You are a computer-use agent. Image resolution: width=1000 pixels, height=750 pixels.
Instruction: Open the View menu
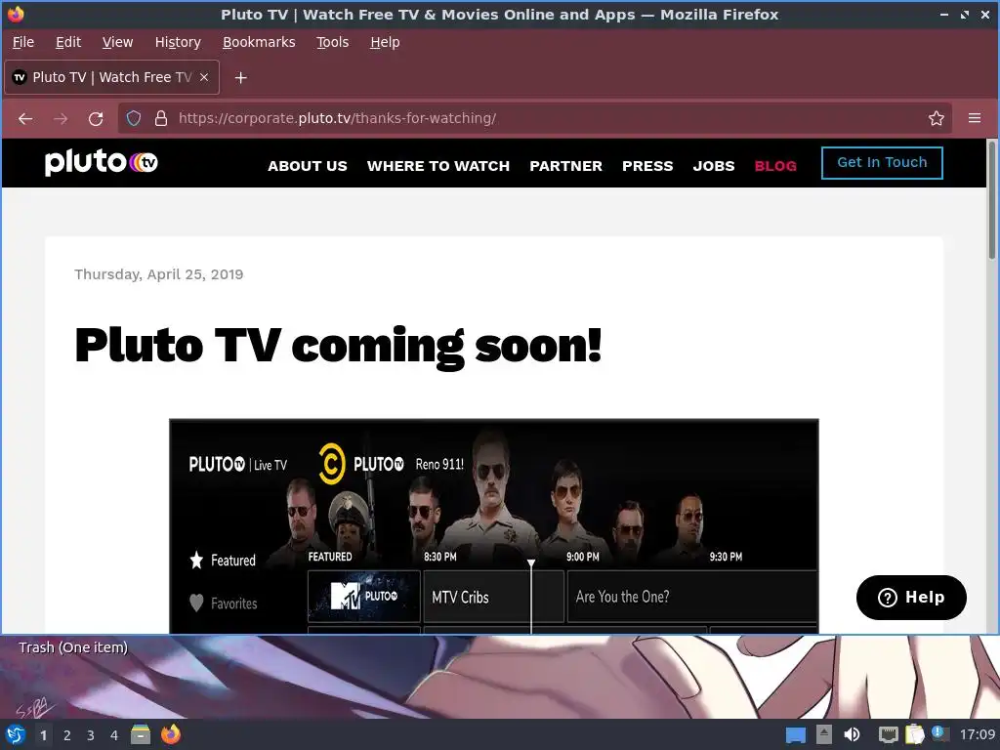[x=117, y=42]
